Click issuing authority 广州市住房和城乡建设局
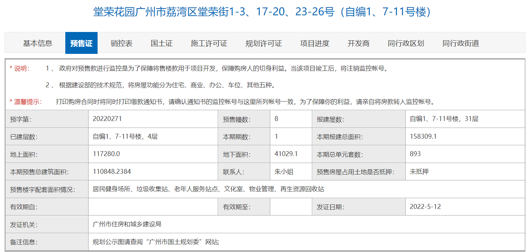Viewport: 530px width, 252px height. 127,224
